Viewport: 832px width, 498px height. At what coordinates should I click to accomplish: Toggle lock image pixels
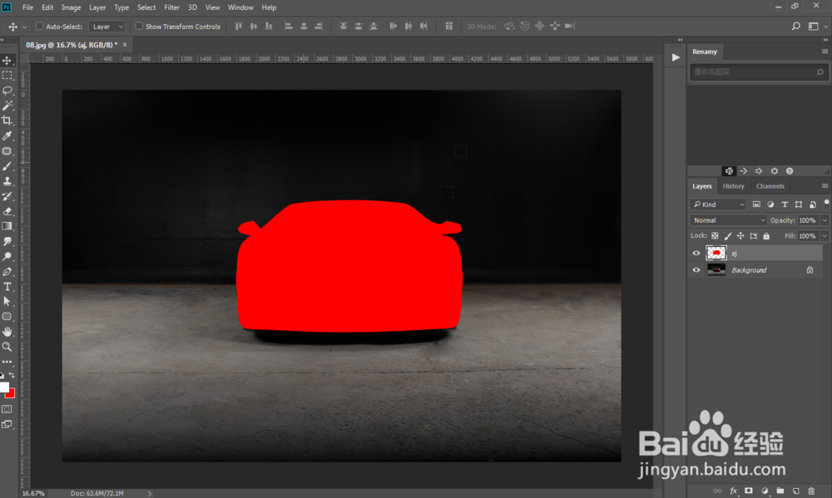pyautogui.click(x=727, y=236)
